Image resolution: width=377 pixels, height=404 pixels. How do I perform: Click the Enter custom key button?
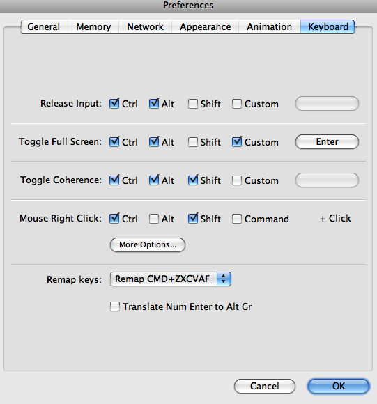click(x=327, y=141)
